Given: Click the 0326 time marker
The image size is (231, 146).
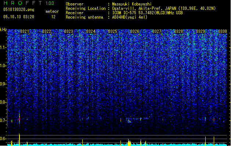Looking at the screenshot, I should pos(135,31).
